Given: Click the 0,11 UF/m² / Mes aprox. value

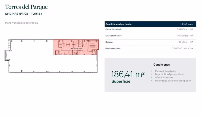Looking at the screenshot, I should pos(182,48).
